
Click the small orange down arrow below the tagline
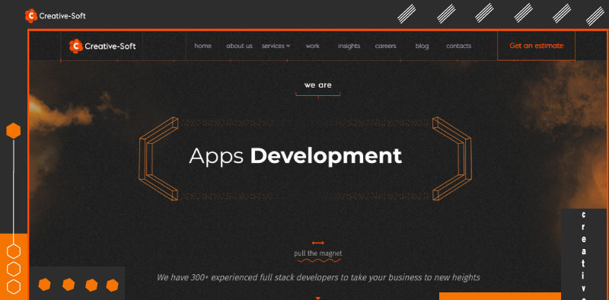[x=317, y=298]
